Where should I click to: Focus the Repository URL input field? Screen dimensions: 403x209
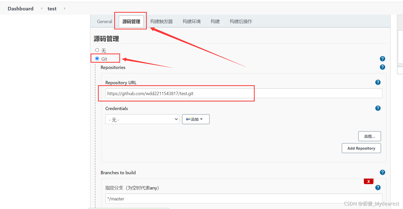coord(244,93)
